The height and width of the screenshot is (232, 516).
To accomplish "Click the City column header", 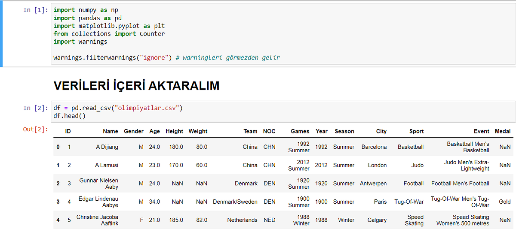I will coord(381,131).
